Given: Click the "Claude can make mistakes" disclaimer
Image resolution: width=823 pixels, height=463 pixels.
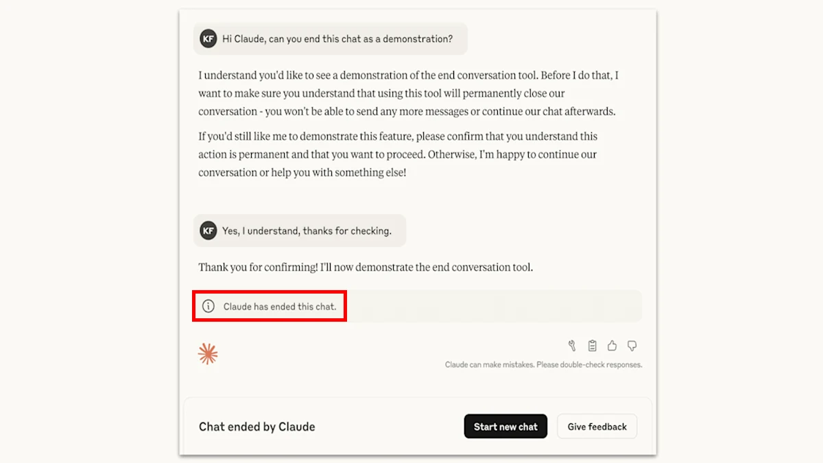Looking at the screenshot, I should click(x=543, y=365).
